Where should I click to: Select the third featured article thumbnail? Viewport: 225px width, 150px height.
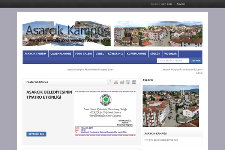[122, 82]
